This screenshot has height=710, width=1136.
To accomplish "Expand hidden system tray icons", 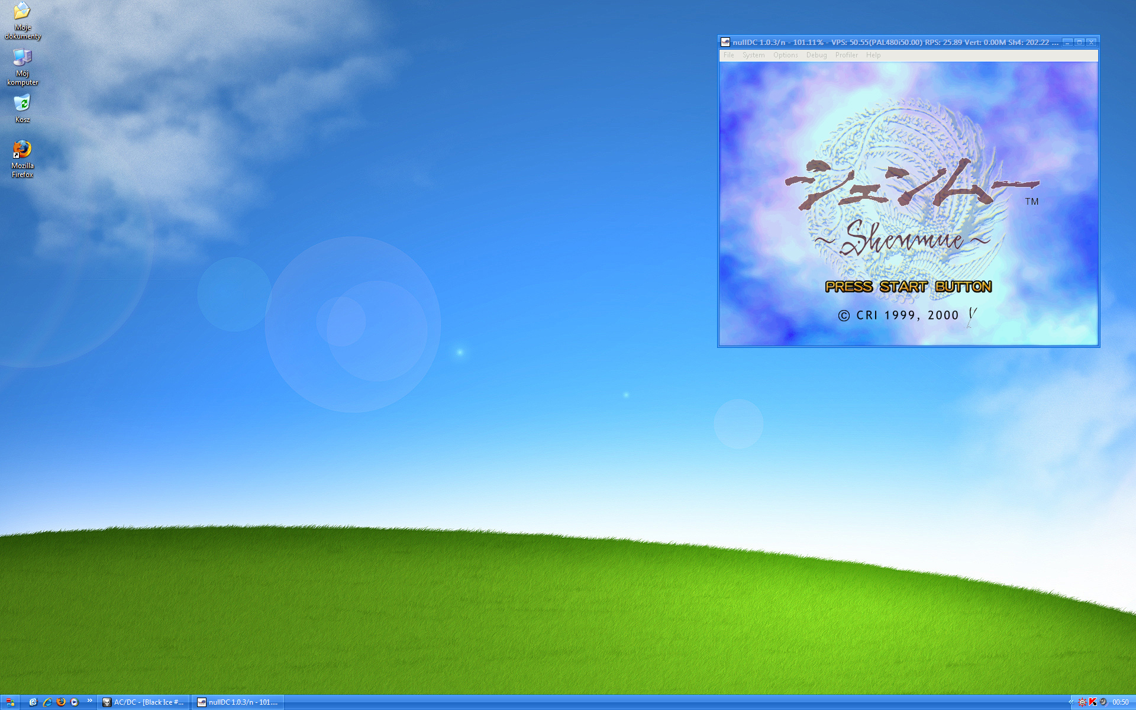I will tap(1070, 702).
